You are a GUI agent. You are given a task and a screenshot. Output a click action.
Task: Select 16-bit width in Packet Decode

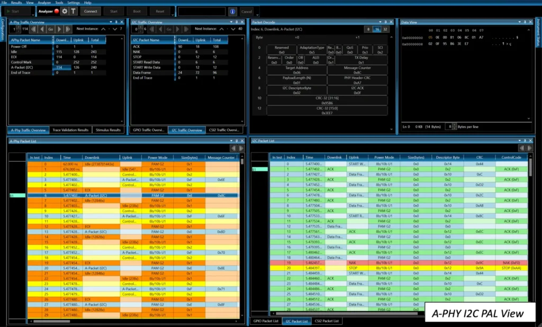[376, 29]
